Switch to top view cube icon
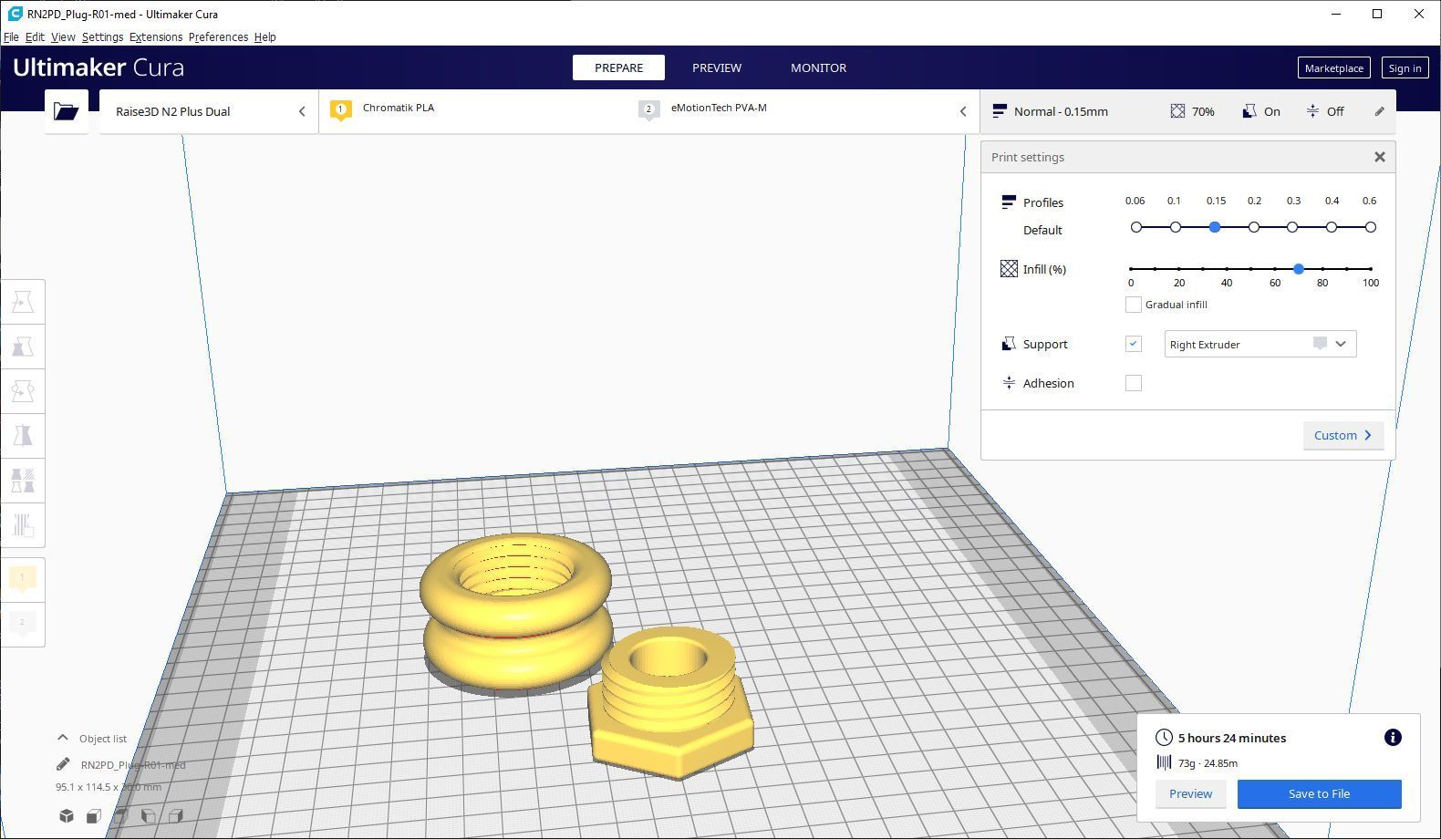Screen dimensions: 1441x839 tap(121, 815)
